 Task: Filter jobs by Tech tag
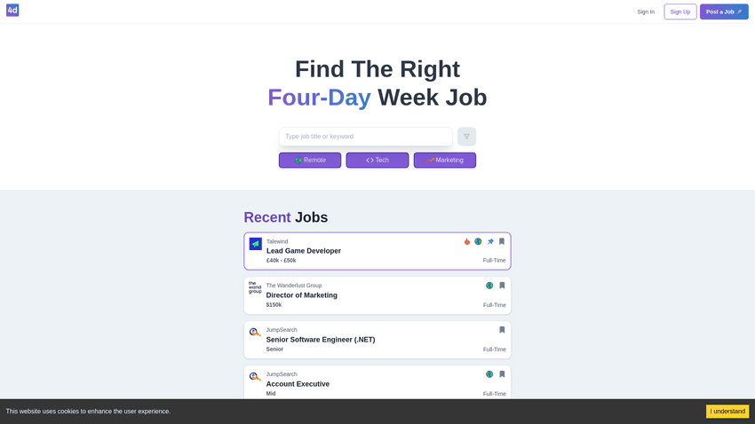point(377,161)
